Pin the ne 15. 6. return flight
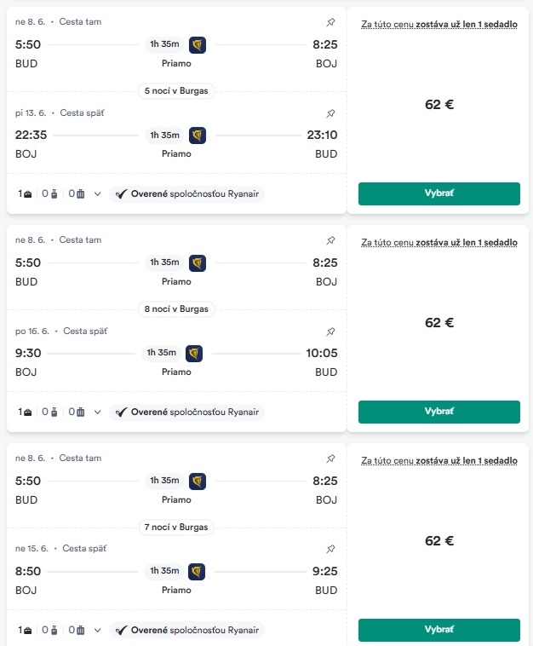Image resolution: width=533 pixels, height=646 pixels. pyautogui.click(x=330, y=549)
